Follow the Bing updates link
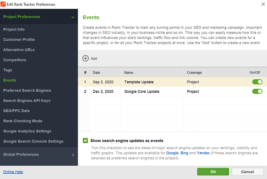 pos(184,153)
